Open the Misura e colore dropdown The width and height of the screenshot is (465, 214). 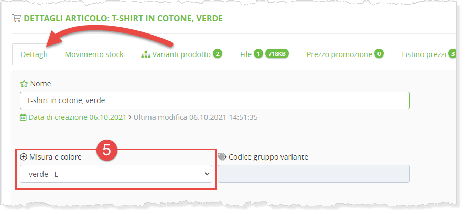pyautogui.click(x=116, y=174)
